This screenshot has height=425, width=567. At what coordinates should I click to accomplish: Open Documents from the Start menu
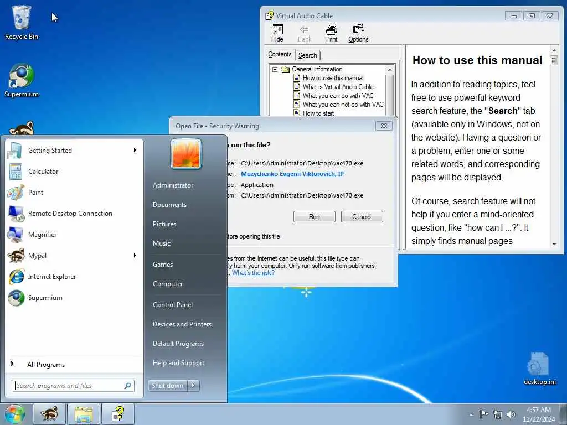169,205
